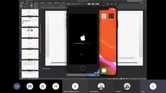Click the Stop sharing button

coord(92,75)
